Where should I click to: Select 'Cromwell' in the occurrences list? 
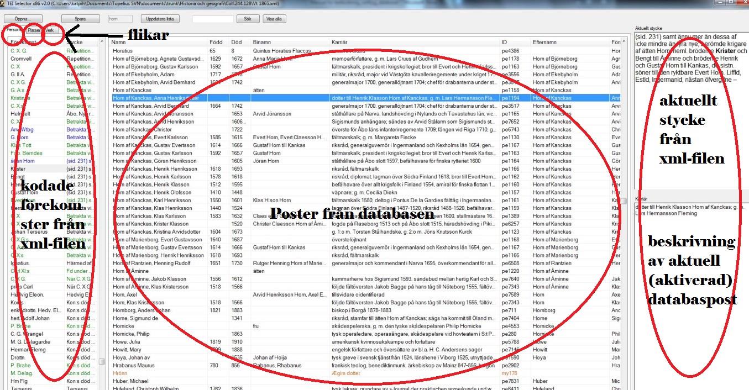tap(21, 59)
